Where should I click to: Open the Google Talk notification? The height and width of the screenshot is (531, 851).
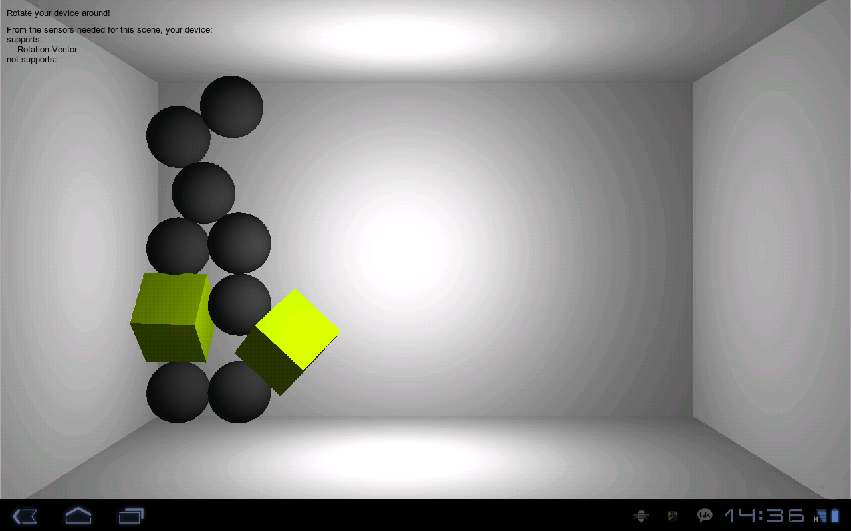click(705, 515)
